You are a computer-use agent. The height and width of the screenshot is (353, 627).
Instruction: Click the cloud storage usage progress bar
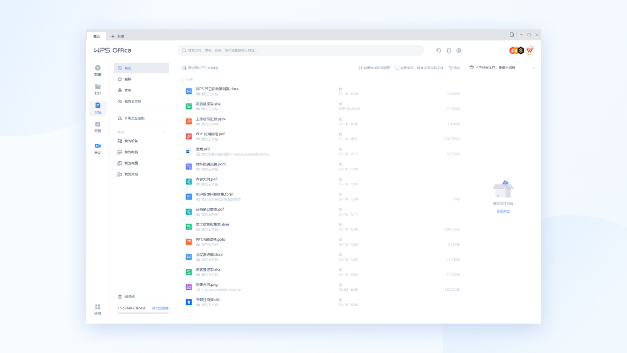tap(143, 313)
